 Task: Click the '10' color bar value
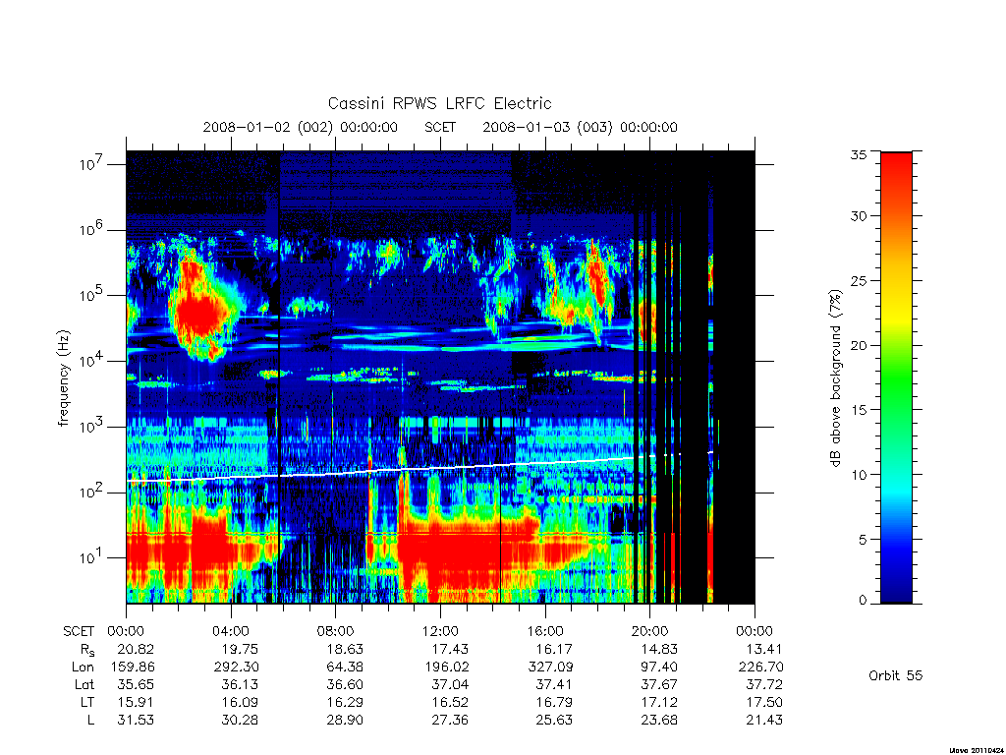pyautogui.click(x=858, y=475)
